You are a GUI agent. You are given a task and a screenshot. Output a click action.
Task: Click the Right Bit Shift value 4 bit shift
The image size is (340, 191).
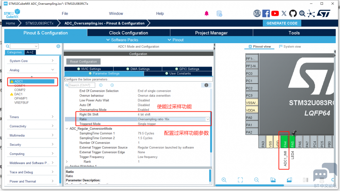click(x=144, y=115)
